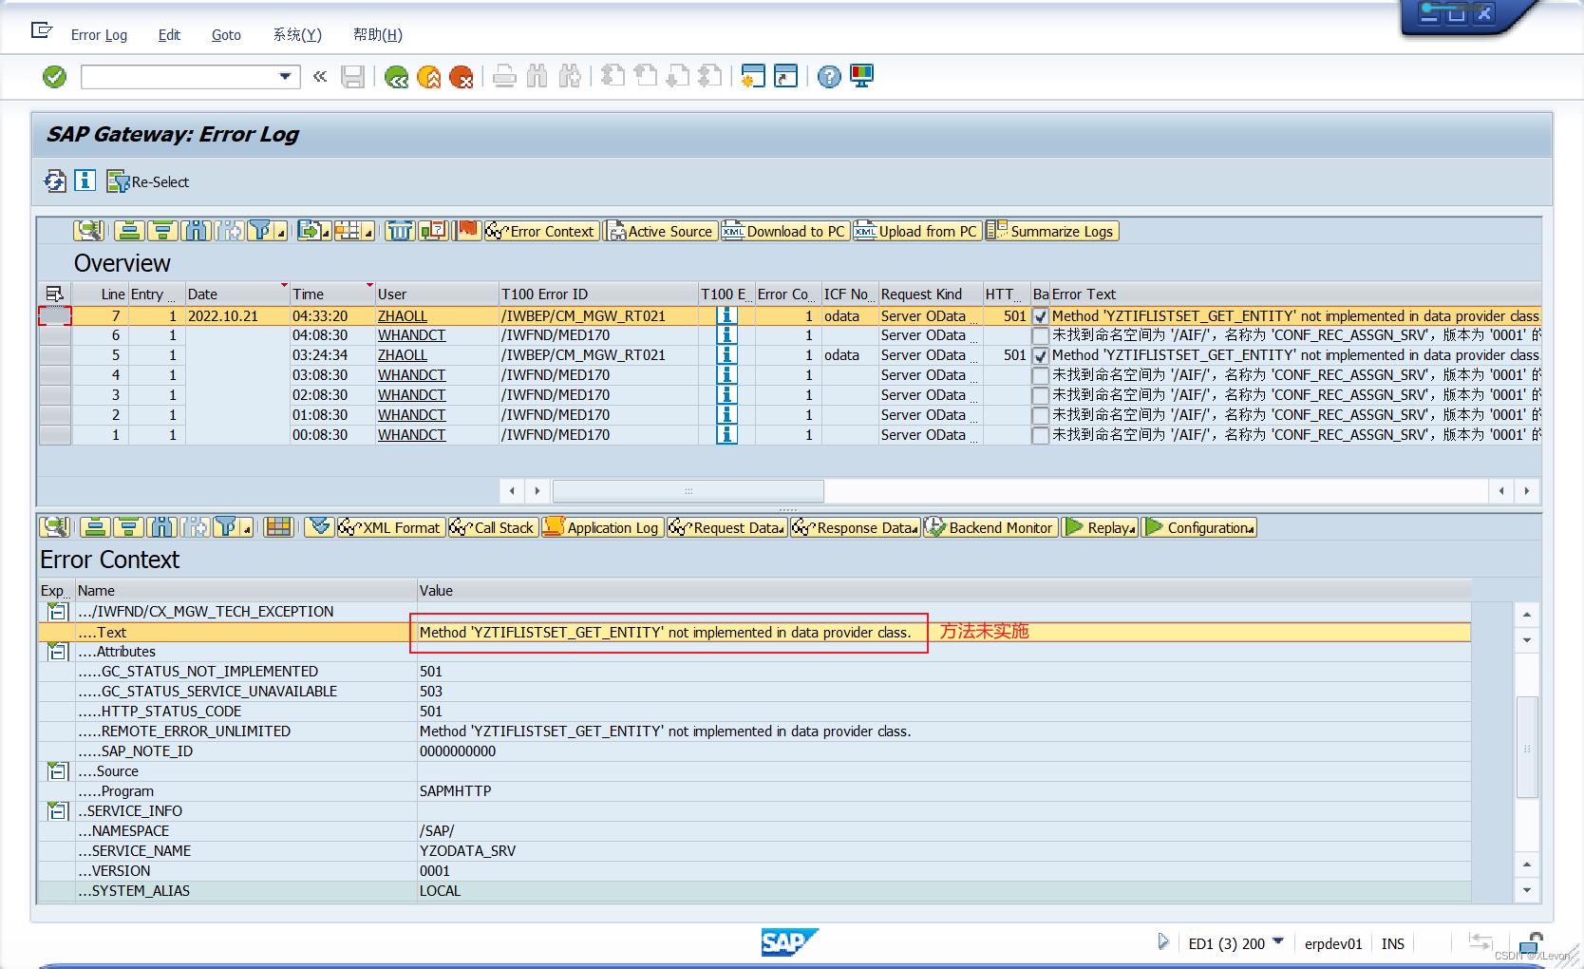Click the green Enter checkmark icon

point(55,77)
